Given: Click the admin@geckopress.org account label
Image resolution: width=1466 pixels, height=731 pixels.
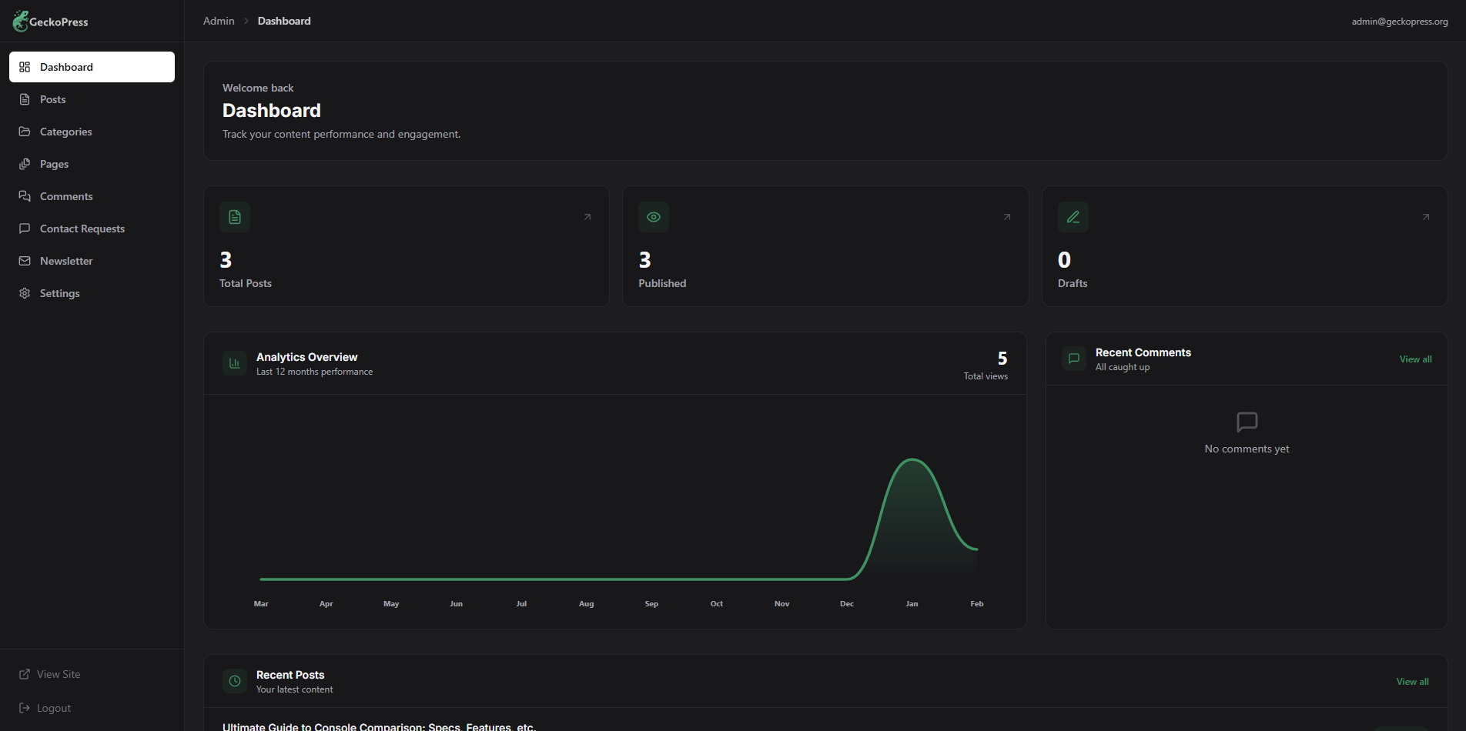Looking at the screenshot, I should coord(1400,21).
